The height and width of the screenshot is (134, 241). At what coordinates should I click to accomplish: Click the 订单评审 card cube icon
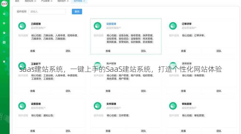click(x=173, y=26)
